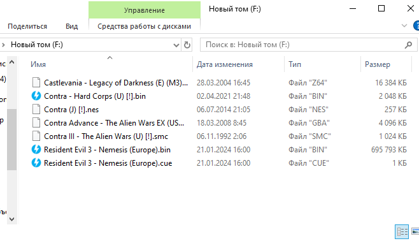Sort files by Размер column header
The height and width of the screenshot is (241, 419).
(x=378, y=64)
